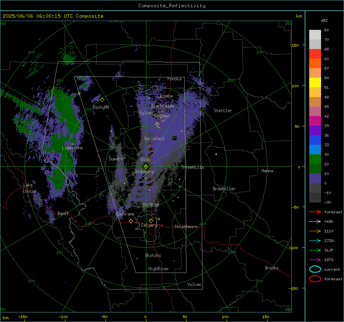Select the magenta swatch in dBZ scale
This screenshot has height=322, width=344.
[315, 121]
